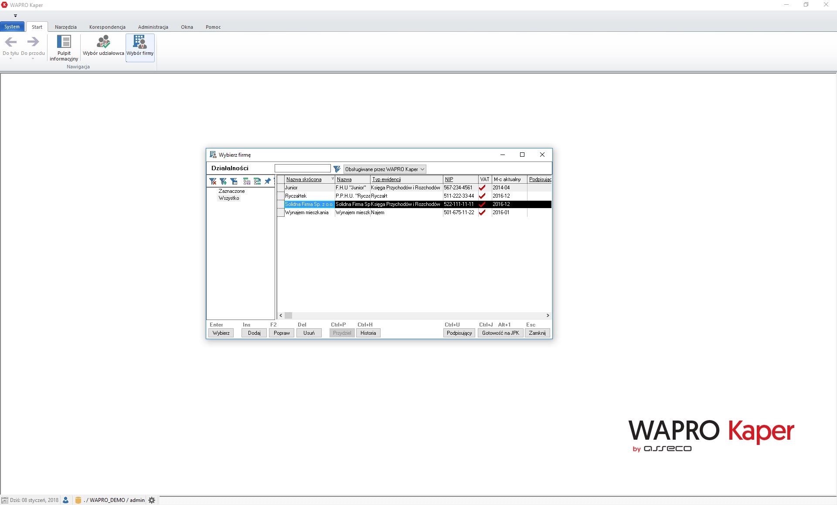Screen dimensions: 837x505
Task: Toggle row selector for Solidna Firma
Action: click(x=281, y=204)
